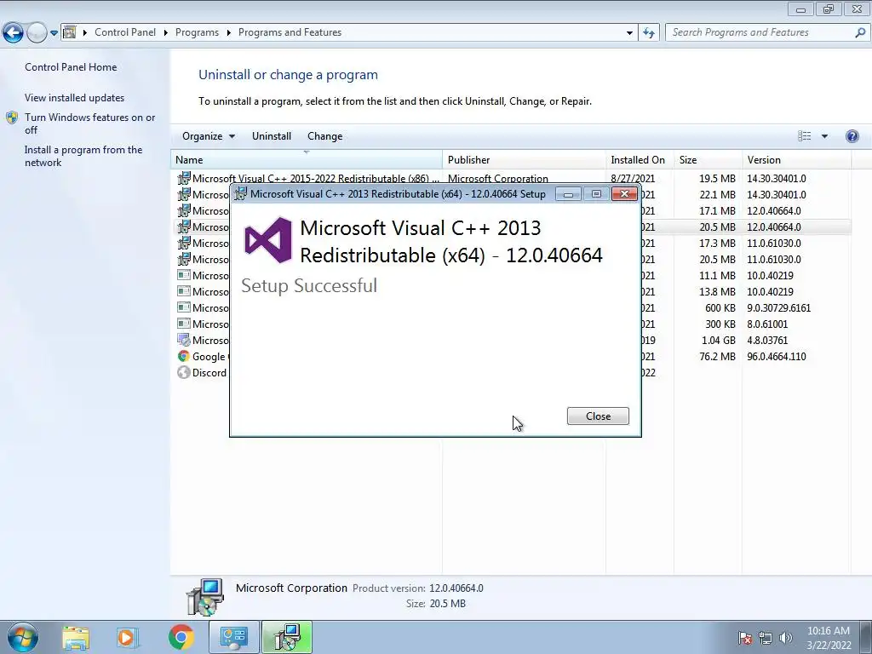Sort list by the Version column header

(796, 159)
